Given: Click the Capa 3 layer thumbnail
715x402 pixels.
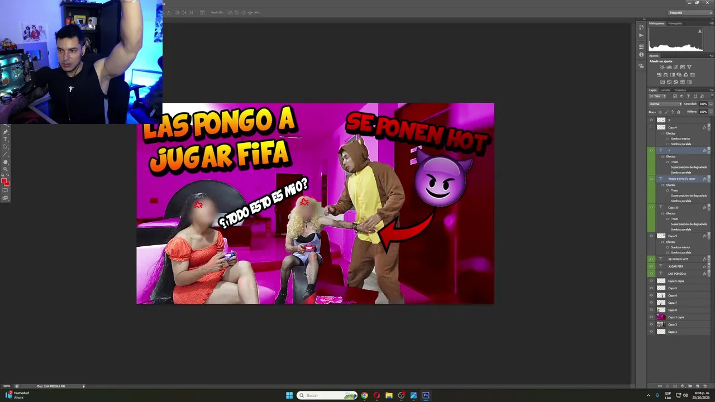Looking at the screenshot, I should click(661, 324).
